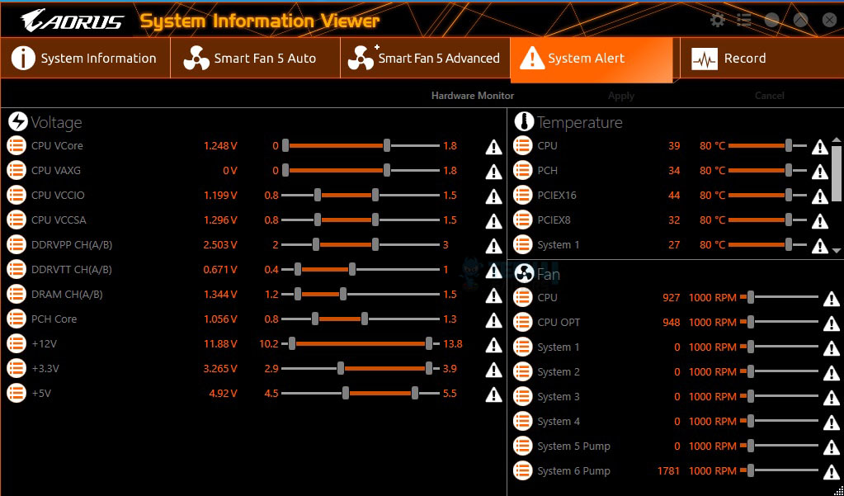Click the System 5 Pump label
This screenshot has height=496, width=844.
pos(573,446)
